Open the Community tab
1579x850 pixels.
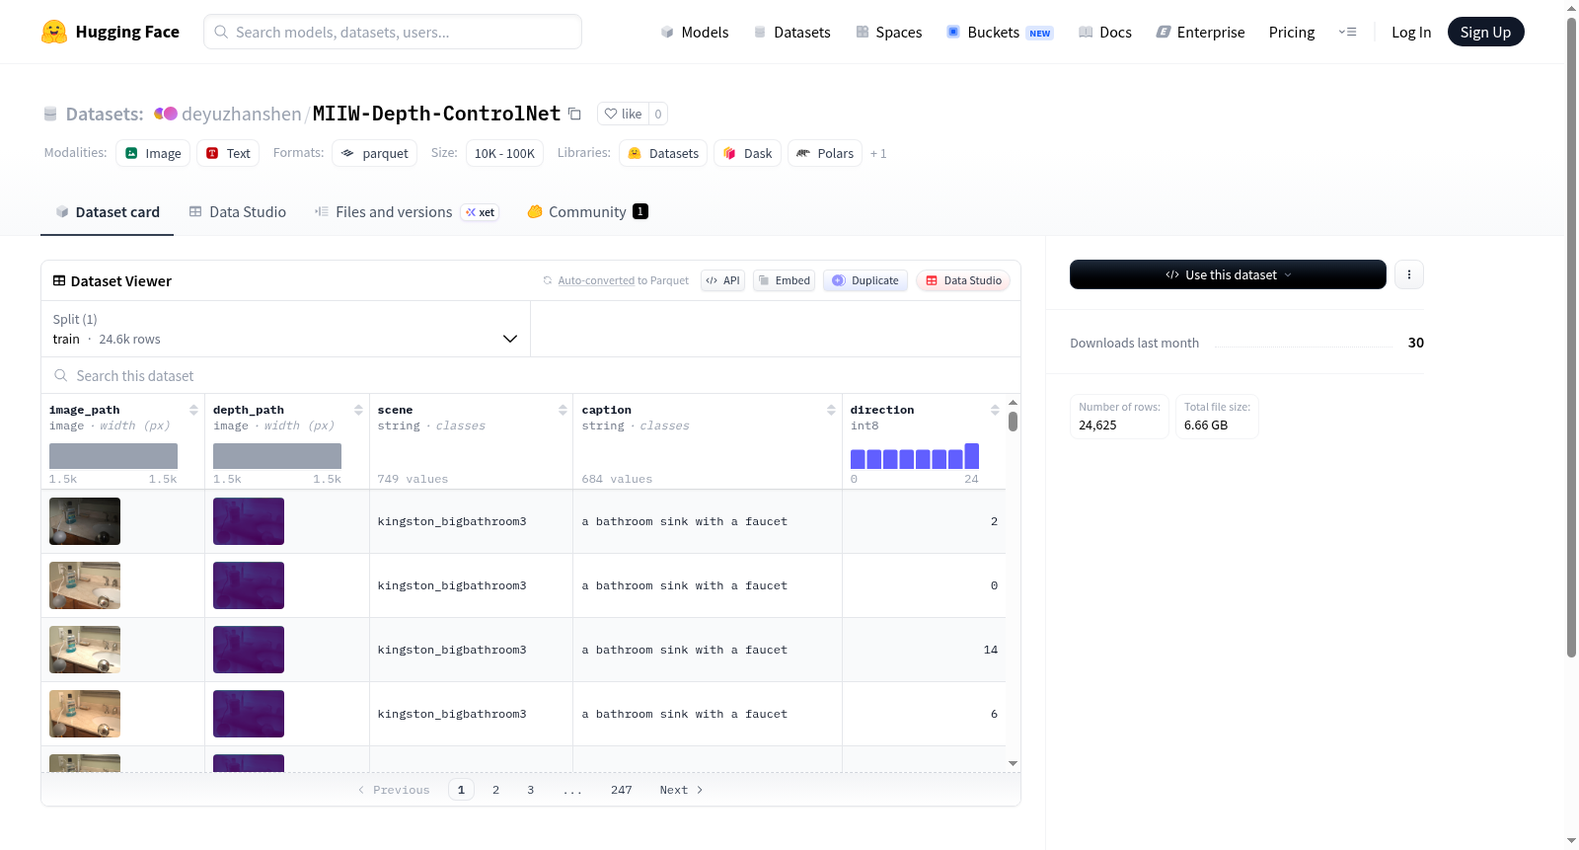point(587,212)
